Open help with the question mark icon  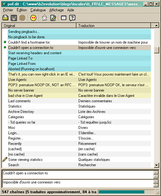[72, 18]
